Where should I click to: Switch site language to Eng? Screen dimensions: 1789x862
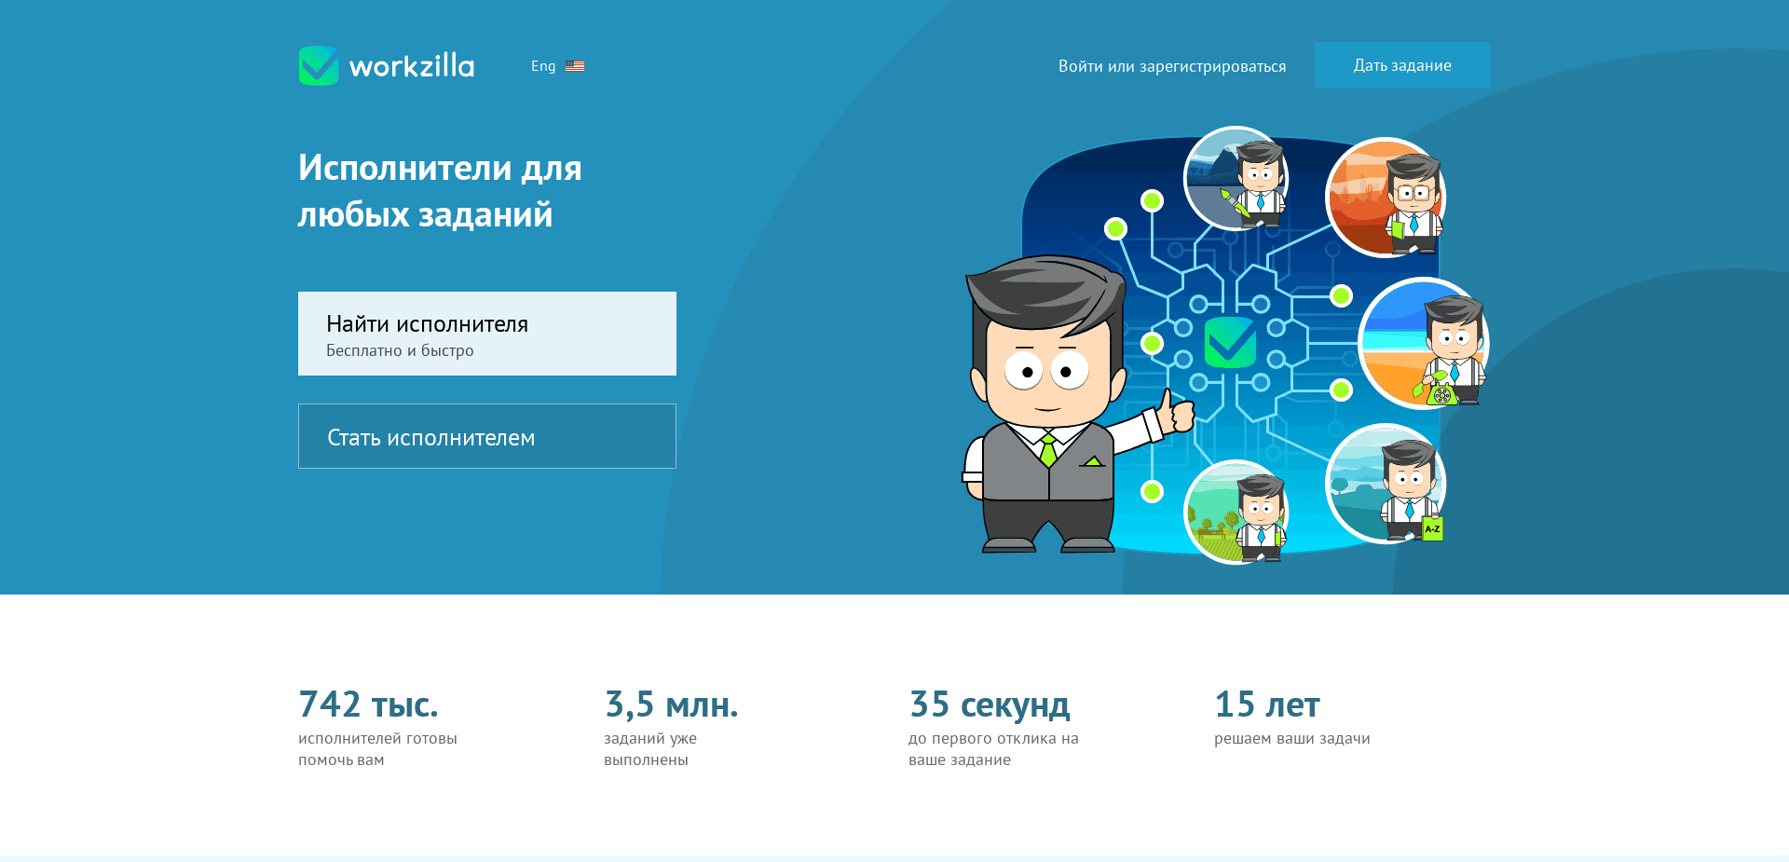(543, 66)
